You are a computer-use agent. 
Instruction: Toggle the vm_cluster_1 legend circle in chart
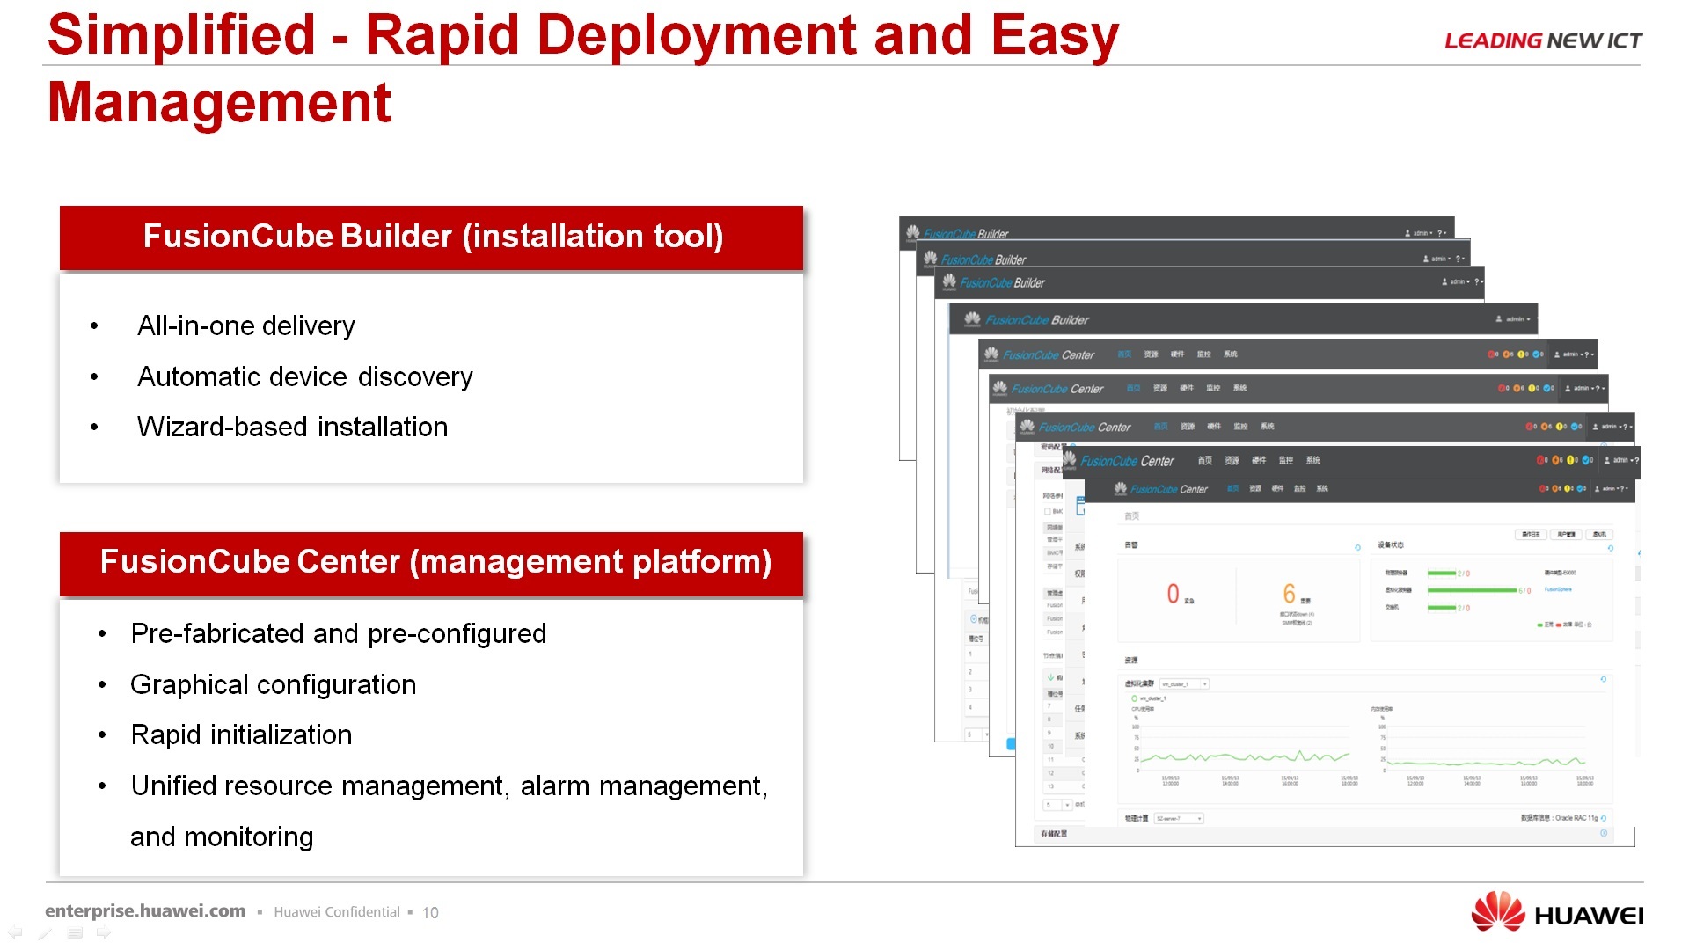click(x=1134, y=698)
